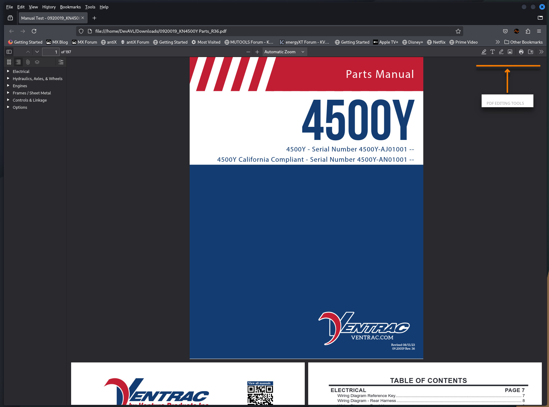Show layers in sidebar

[37, 62]
